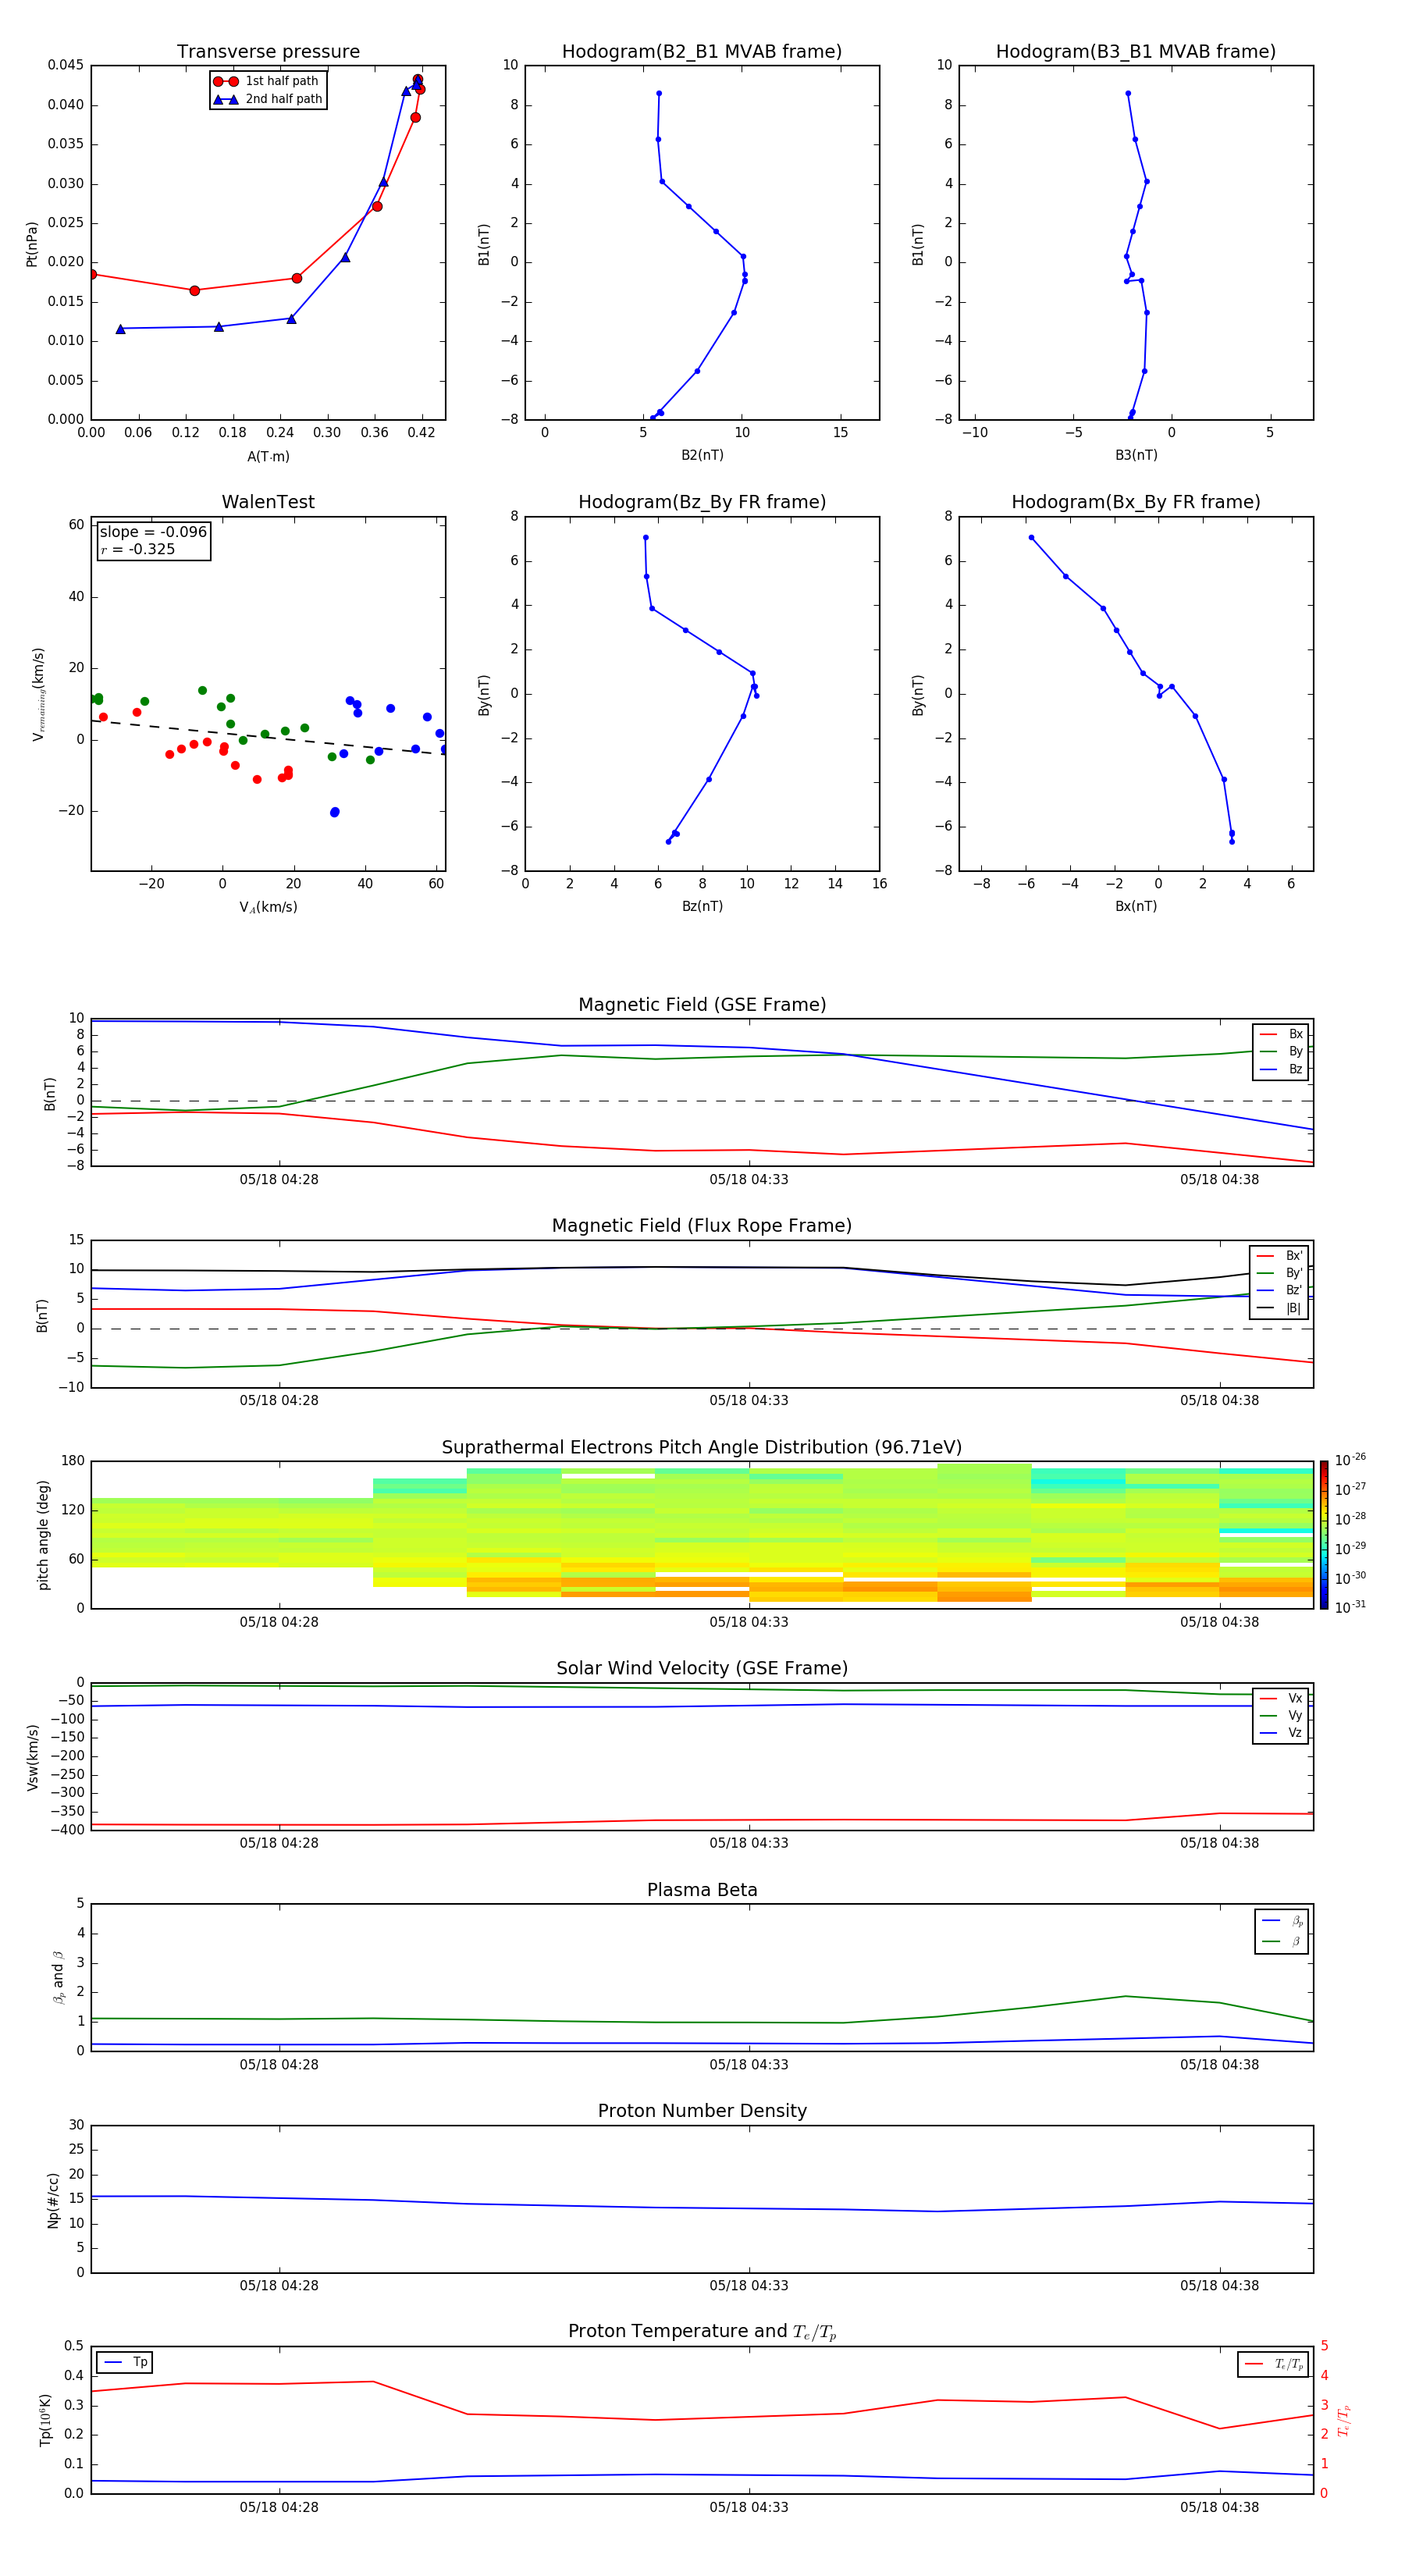Click the 'Tp(10^6K)' axis label
The width and height of the screenshot is (1405, 2576).
(45, 2420)
